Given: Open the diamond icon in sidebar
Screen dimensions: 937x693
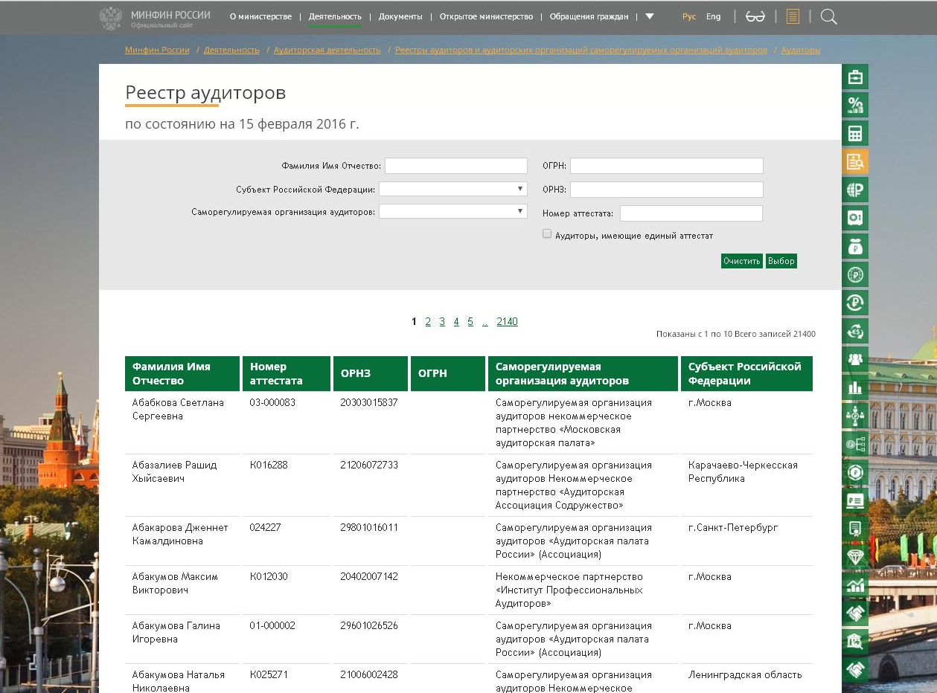Looking at the screenshot, I should (x=854, y=557).
